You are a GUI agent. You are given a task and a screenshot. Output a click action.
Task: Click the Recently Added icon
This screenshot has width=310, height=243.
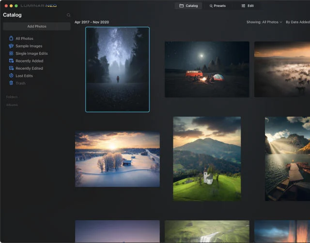click(x=11, y=61)
